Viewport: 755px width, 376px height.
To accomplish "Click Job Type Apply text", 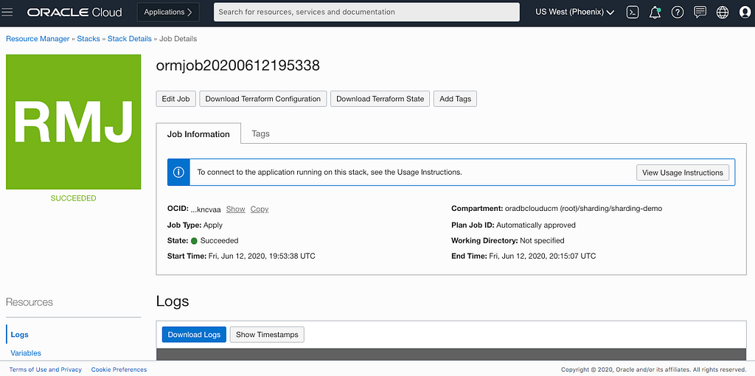I will tap(213, 225).
